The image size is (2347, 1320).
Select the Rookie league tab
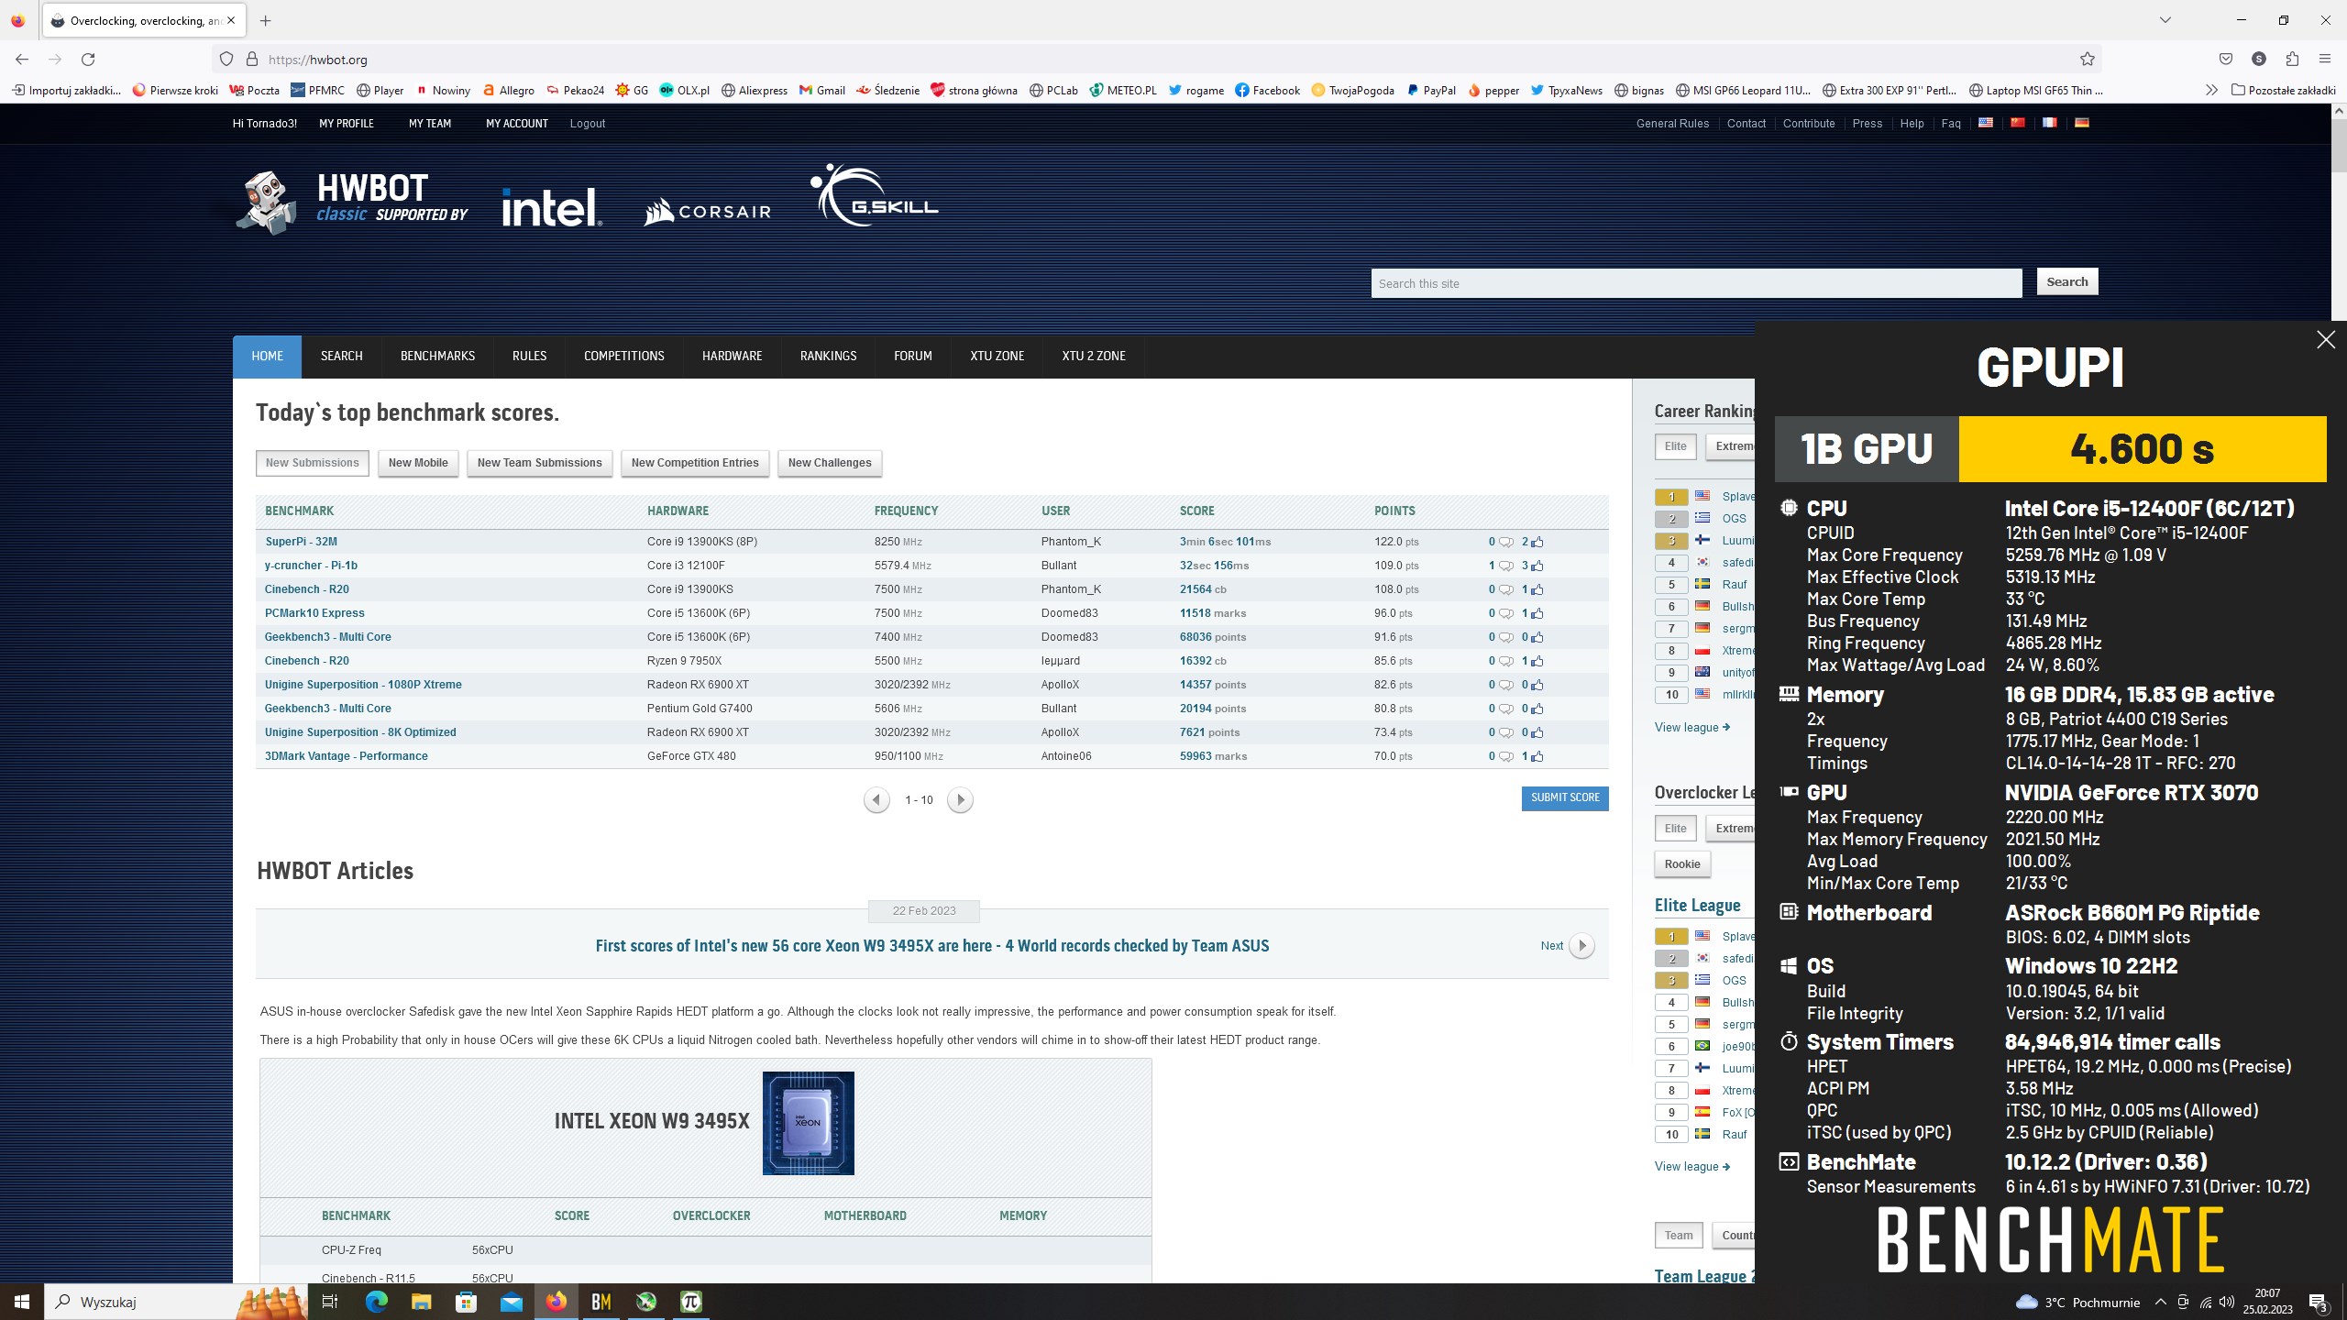click(1682, 864)
